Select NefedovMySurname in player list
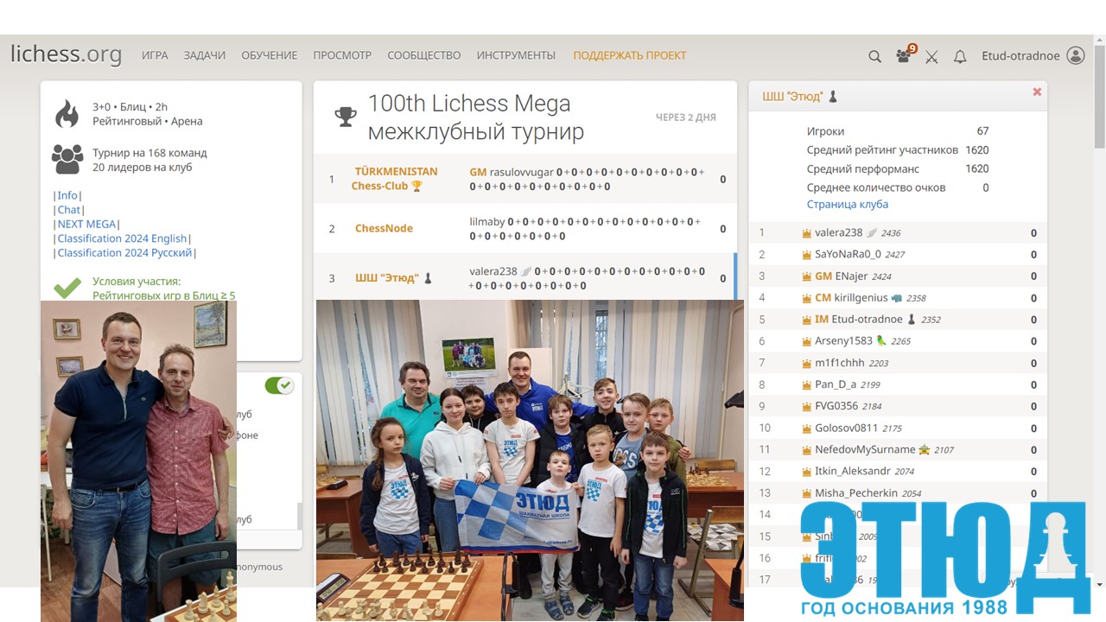1106x622 pixels. pos(898,449)
